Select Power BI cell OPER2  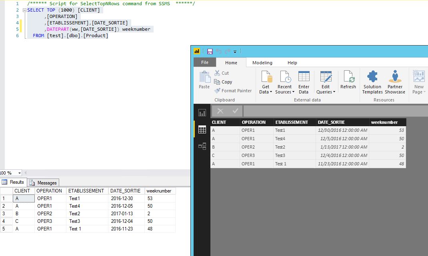[x=256, y=147]
